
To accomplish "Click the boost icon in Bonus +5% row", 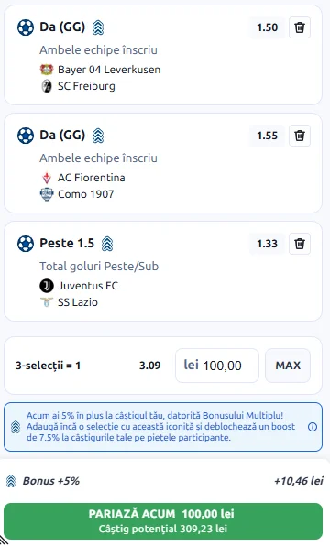I will click(x=11, y=481).
